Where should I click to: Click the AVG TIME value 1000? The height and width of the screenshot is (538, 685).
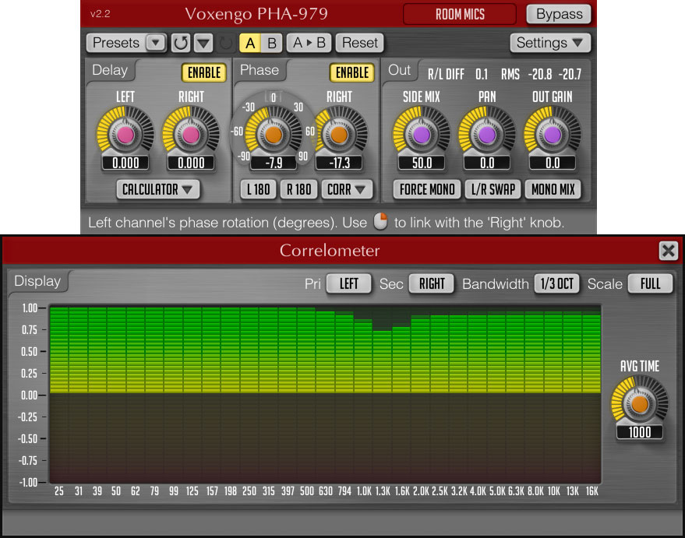(x=640, y=432)
